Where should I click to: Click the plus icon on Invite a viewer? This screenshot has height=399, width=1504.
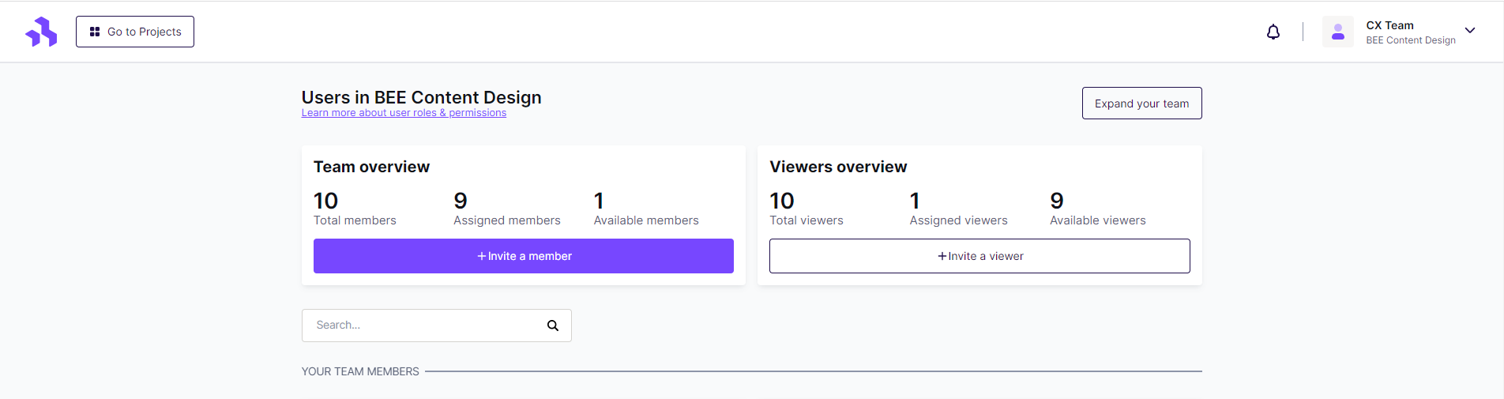coord(942,256)
